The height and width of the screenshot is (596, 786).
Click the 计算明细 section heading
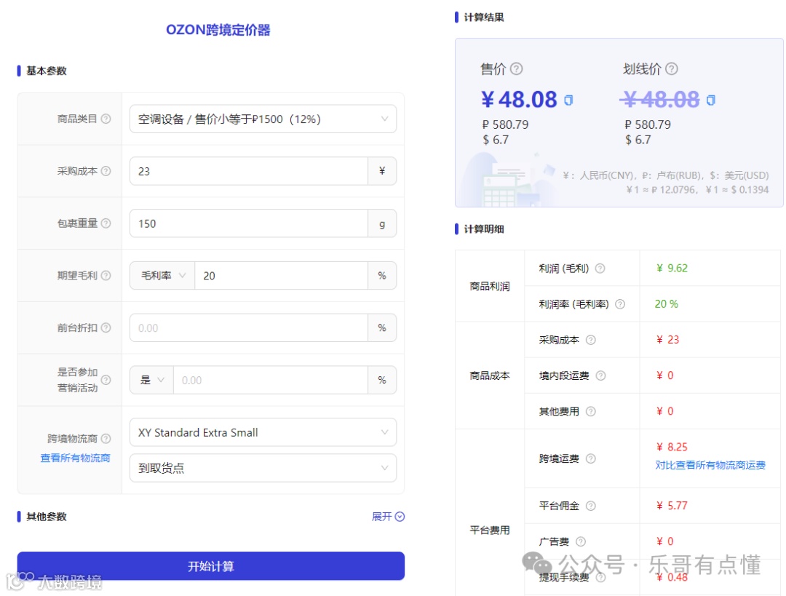point(484,229)
